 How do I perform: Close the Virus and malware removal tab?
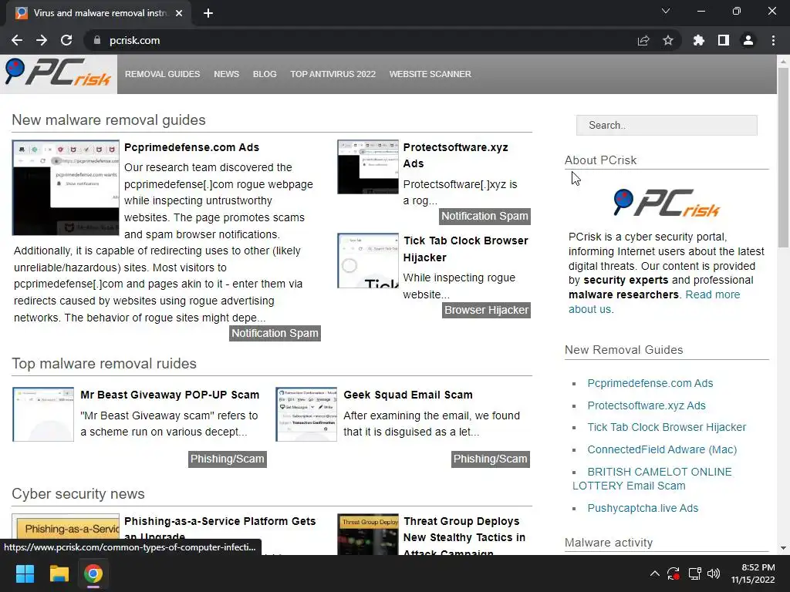[179, 13]
